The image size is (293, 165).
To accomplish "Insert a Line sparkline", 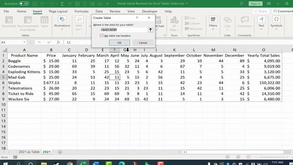I will [x=190, y=18].
